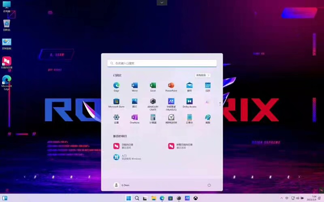Open Xbox from the taskbar

tap(196, 198)
